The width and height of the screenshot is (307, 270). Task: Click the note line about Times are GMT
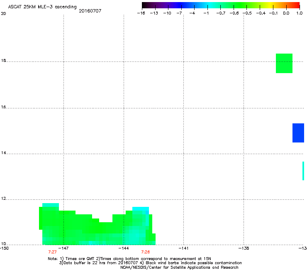coord(129,259)
